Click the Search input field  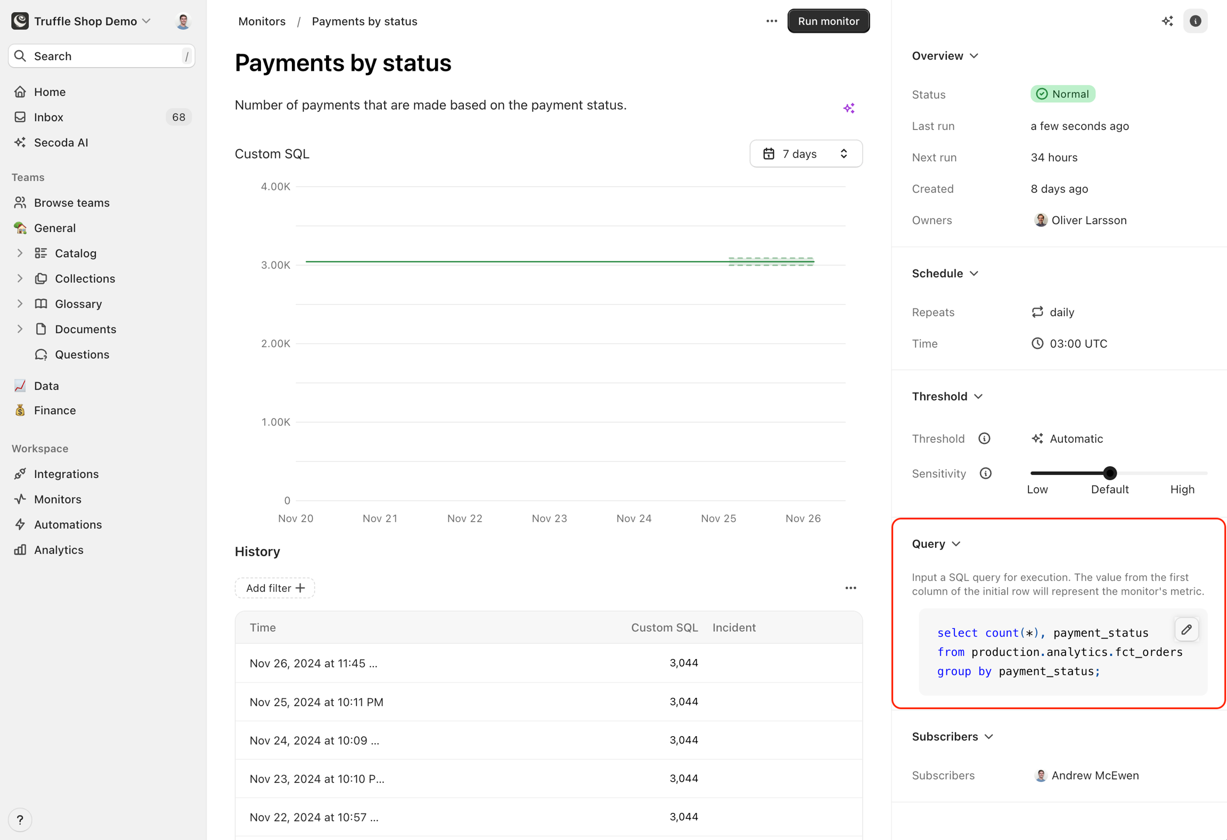click(x=101, y=56)
